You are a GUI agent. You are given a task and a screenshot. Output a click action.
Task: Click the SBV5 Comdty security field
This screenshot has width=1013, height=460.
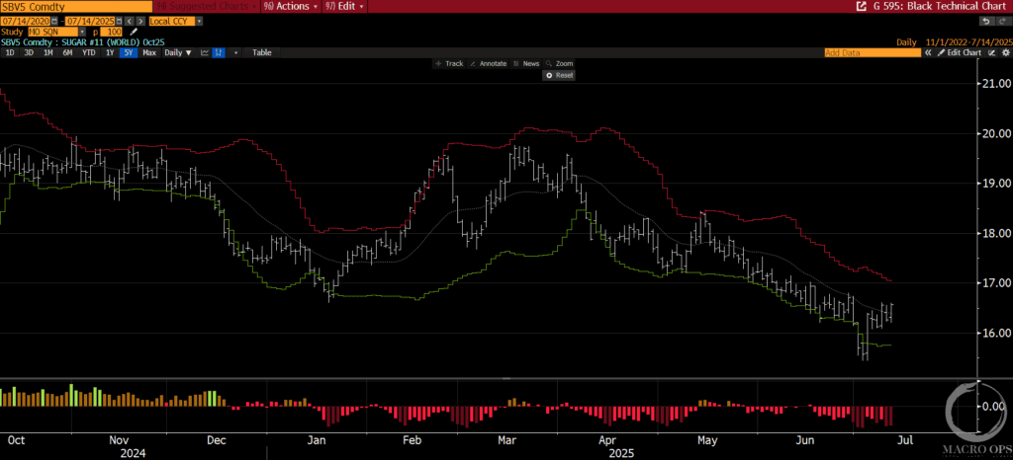tap(76, 7)
